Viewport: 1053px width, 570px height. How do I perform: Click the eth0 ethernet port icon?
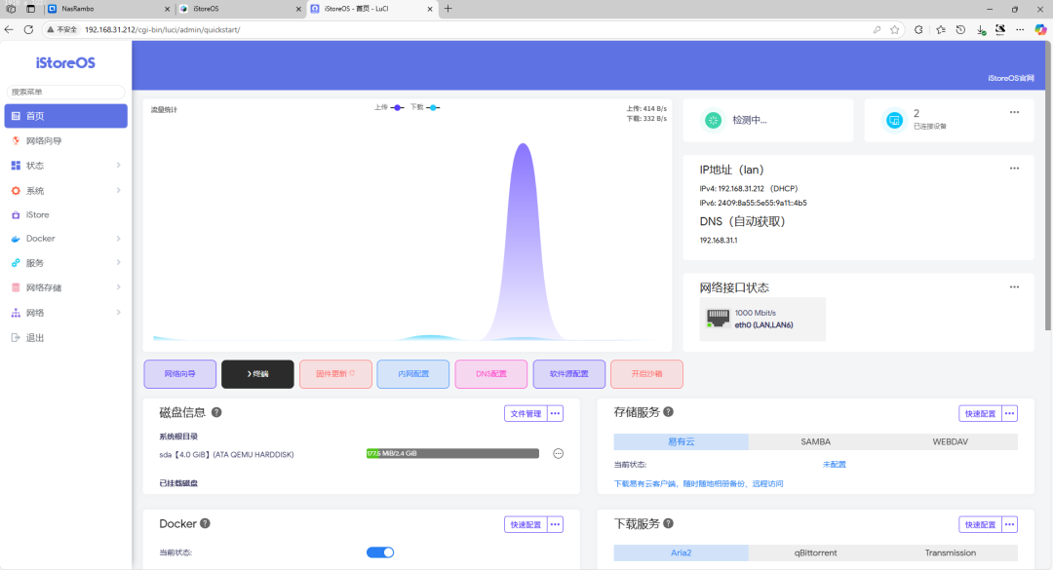[x=718, y=319]
